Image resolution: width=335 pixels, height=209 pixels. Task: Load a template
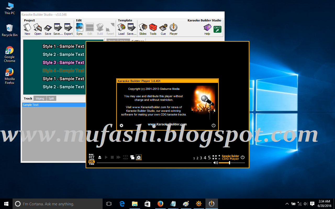(121, 29)
